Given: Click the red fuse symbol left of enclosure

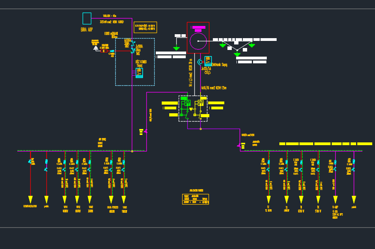Looking at the screenshot, I should click(x=104, y=51).
